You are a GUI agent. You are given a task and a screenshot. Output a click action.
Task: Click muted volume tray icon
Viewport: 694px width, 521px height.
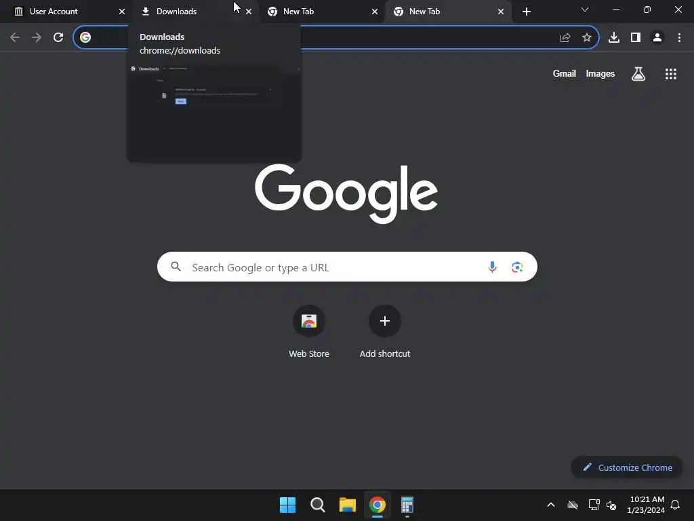[611, 505]
